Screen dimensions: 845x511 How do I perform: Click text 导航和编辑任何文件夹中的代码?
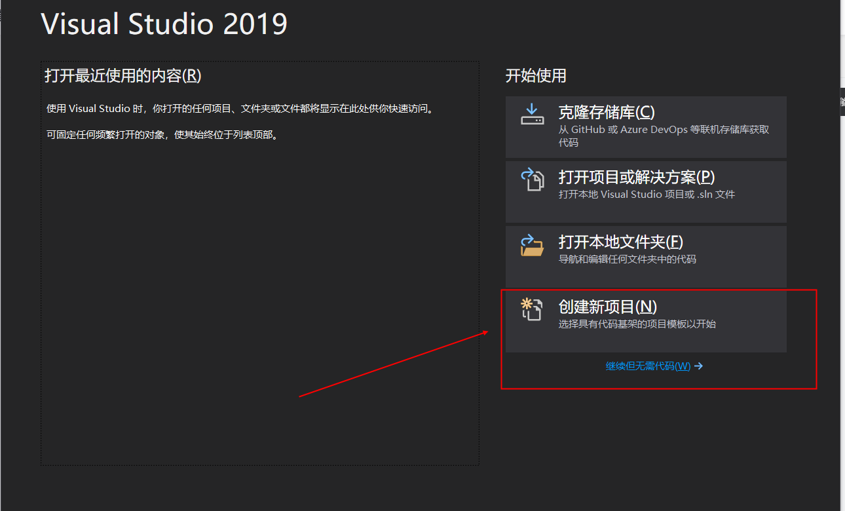pyautogui.click(x=628, y=259)
